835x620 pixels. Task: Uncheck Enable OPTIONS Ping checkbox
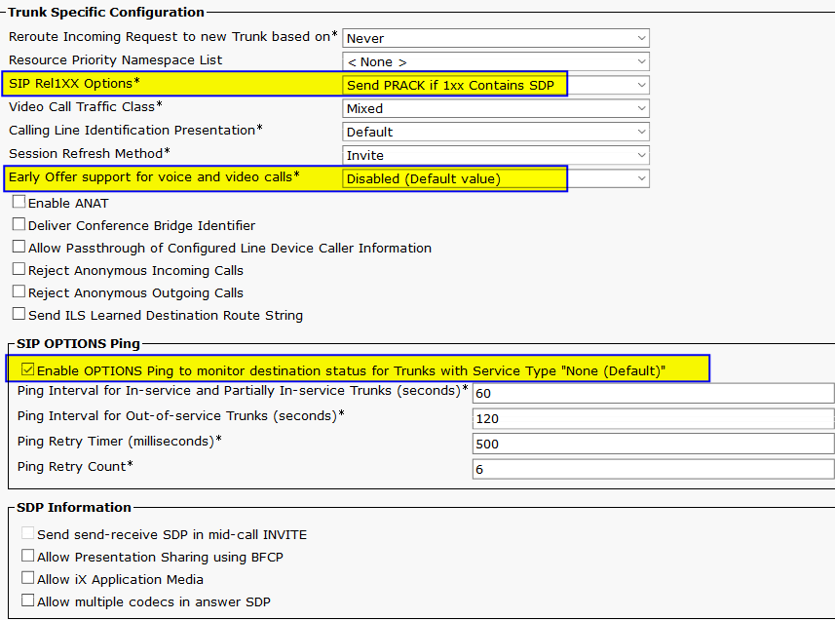coord(27,369)
